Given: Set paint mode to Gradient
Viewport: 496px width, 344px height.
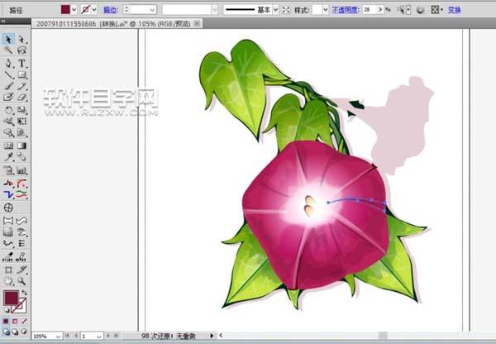Looking at the screenshot, I should coord(15,321).
